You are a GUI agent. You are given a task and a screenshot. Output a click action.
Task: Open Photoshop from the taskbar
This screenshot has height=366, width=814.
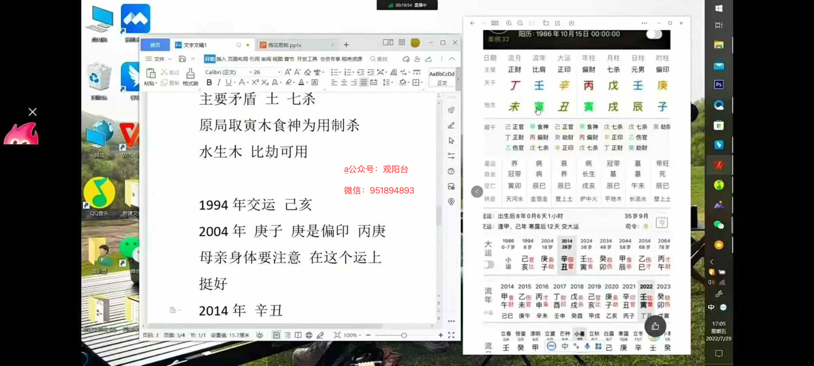(718, 84)
